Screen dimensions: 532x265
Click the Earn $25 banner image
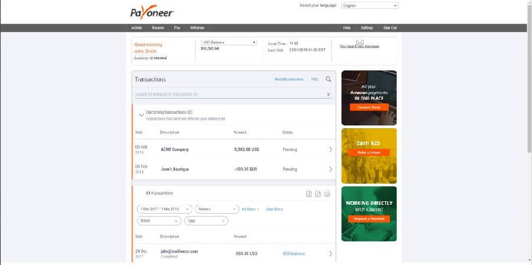[x=369, y=156]
